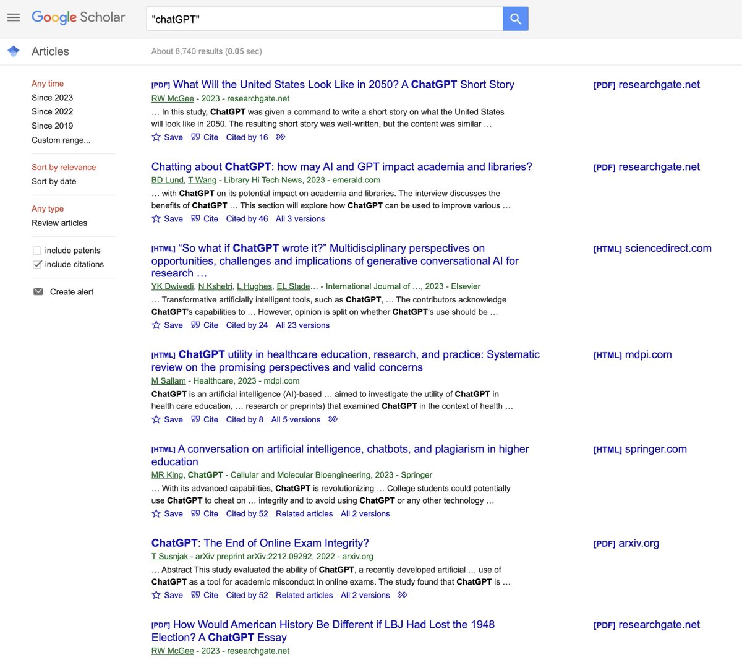Select Sort by date
This screenshot has height=660, width=742.
[x=54, y=181]
